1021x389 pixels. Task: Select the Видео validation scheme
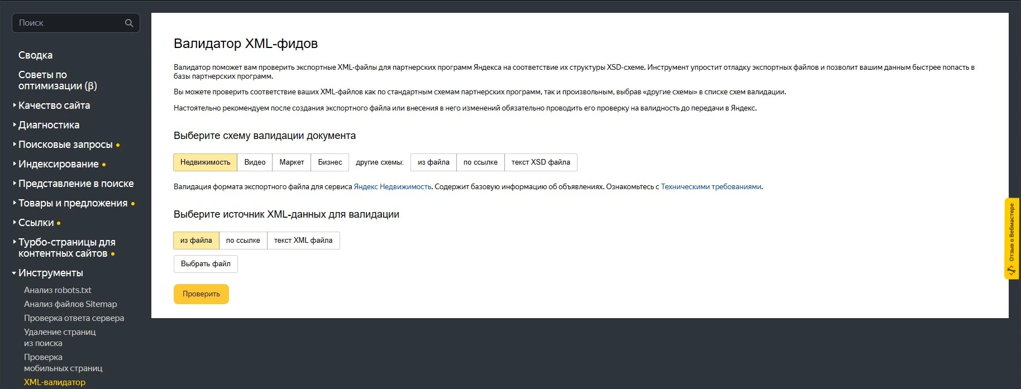[255, 162]
